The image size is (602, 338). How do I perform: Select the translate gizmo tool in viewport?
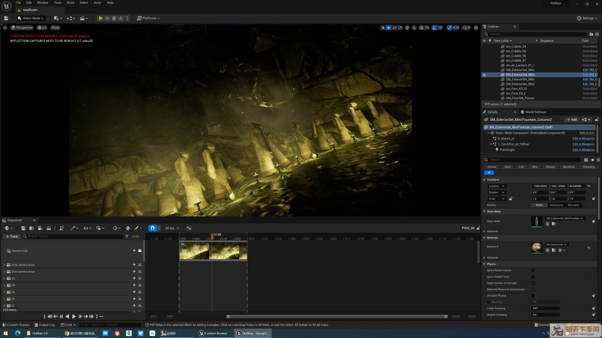tap(389, 27)
